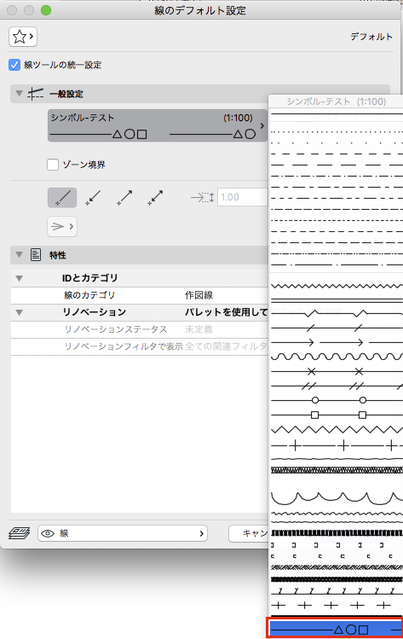Select the 線のカテゴリ row
This screenshot has width=403, height=639.
(x=139, y=295)
